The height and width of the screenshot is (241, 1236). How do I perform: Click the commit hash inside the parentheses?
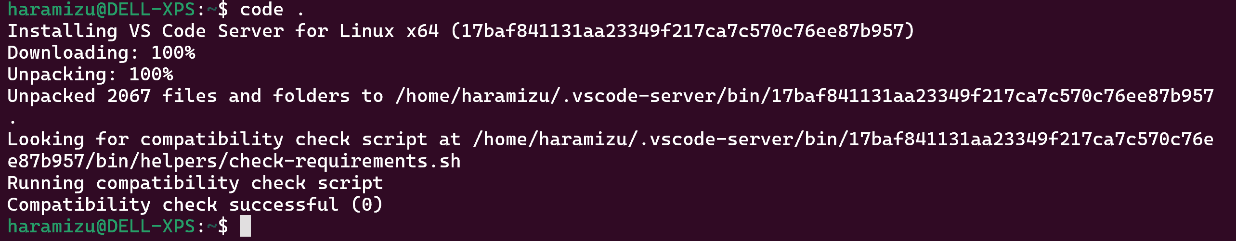click(682, 31)
